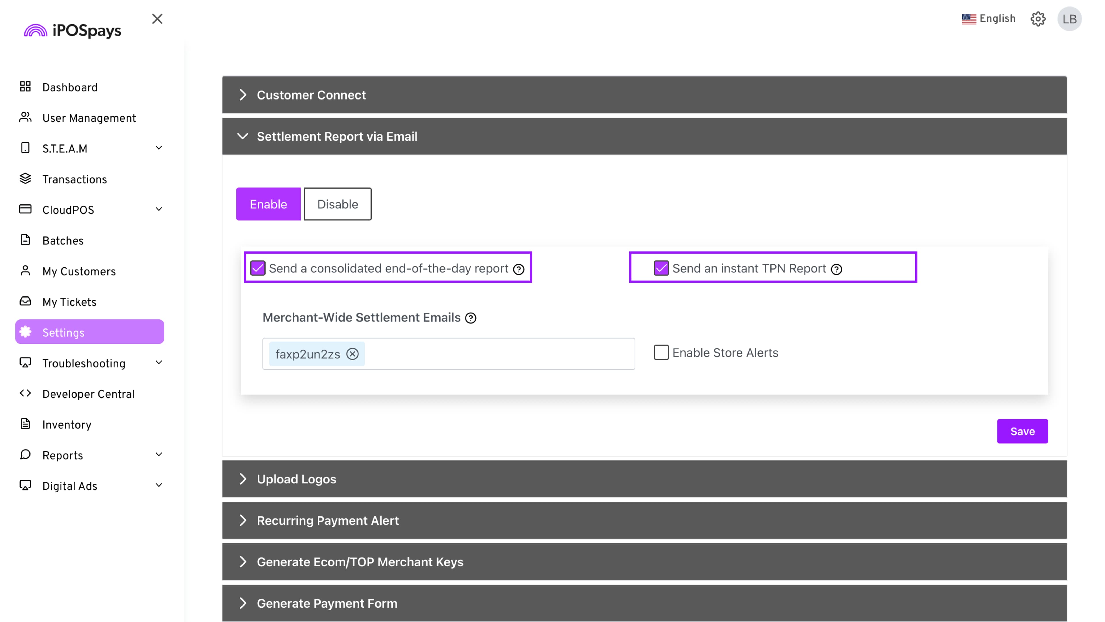The image size is (1105, 622).
Task: Uncheck consolidated end-of-the-day report checkbox
Action: [x=258, y=268]
